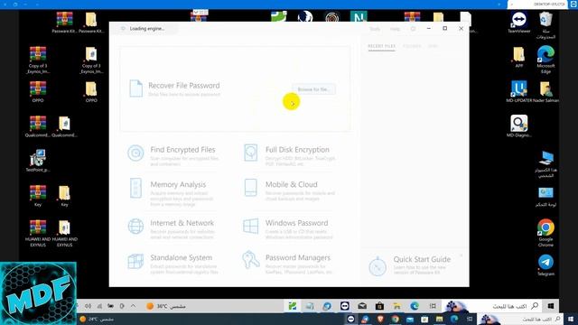This screenshot has height=325, width=578.
Task: Select the Internet & Network globe icon
Action: pos(135,227)
